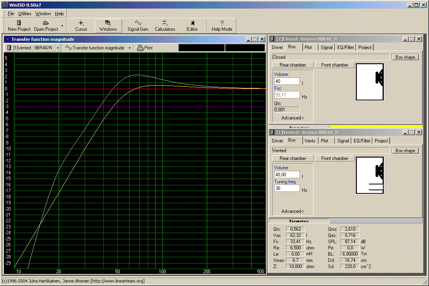Open EQ/Filter tab in Closed project window

(x=346, y=47)
